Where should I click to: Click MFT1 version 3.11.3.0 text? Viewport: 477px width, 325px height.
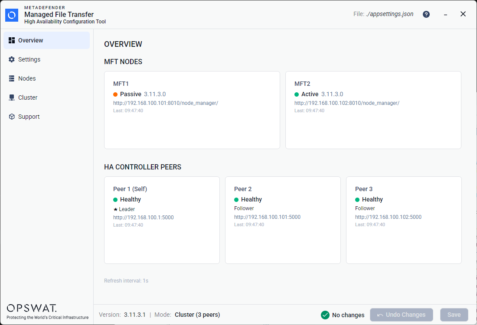click(x=154, y=94)
